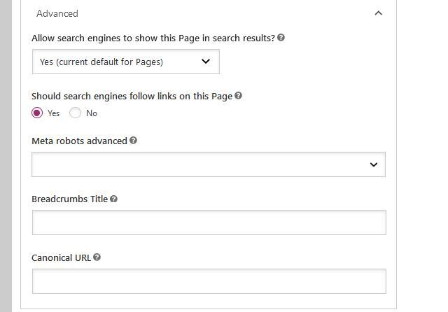Click the 'No' radio label text
Viewport: 448px width, 312px height.
point(92,113)
